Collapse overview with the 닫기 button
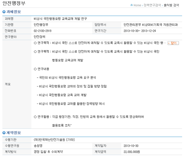The width and height of the screenshot is (185, 156). coord(173,43)
